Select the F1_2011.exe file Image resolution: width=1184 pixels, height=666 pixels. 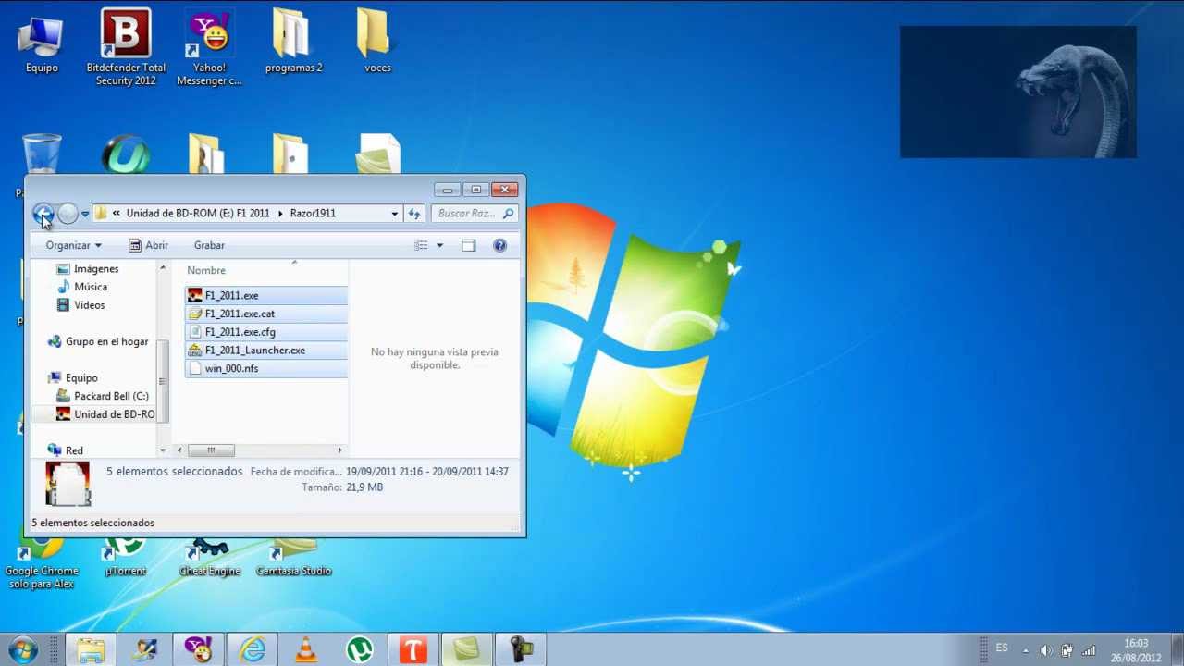(x=266, y=295)
